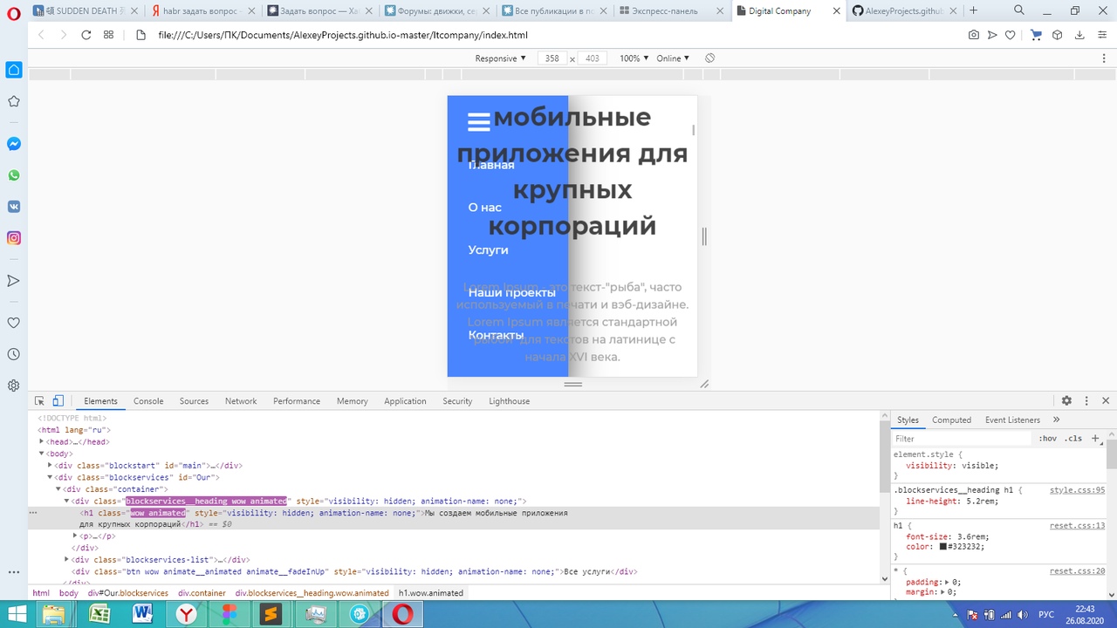This screenshot has height=628, width=1117.
Task: Click the Услуги menu link
Action: pos(488,249)
